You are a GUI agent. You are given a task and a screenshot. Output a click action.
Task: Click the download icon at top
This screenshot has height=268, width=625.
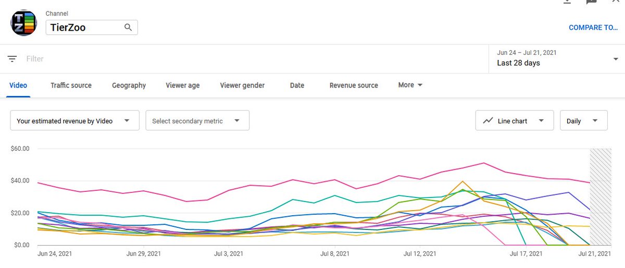point(567,2)
